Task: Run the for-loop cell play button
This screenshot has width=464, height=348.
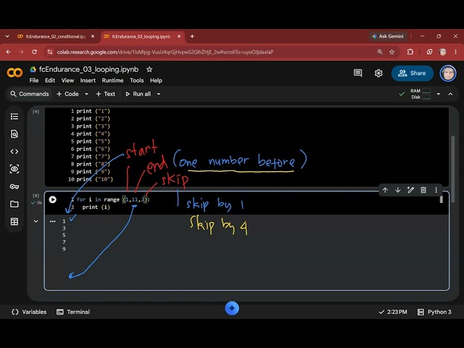Action: click(x=53, y=199)
